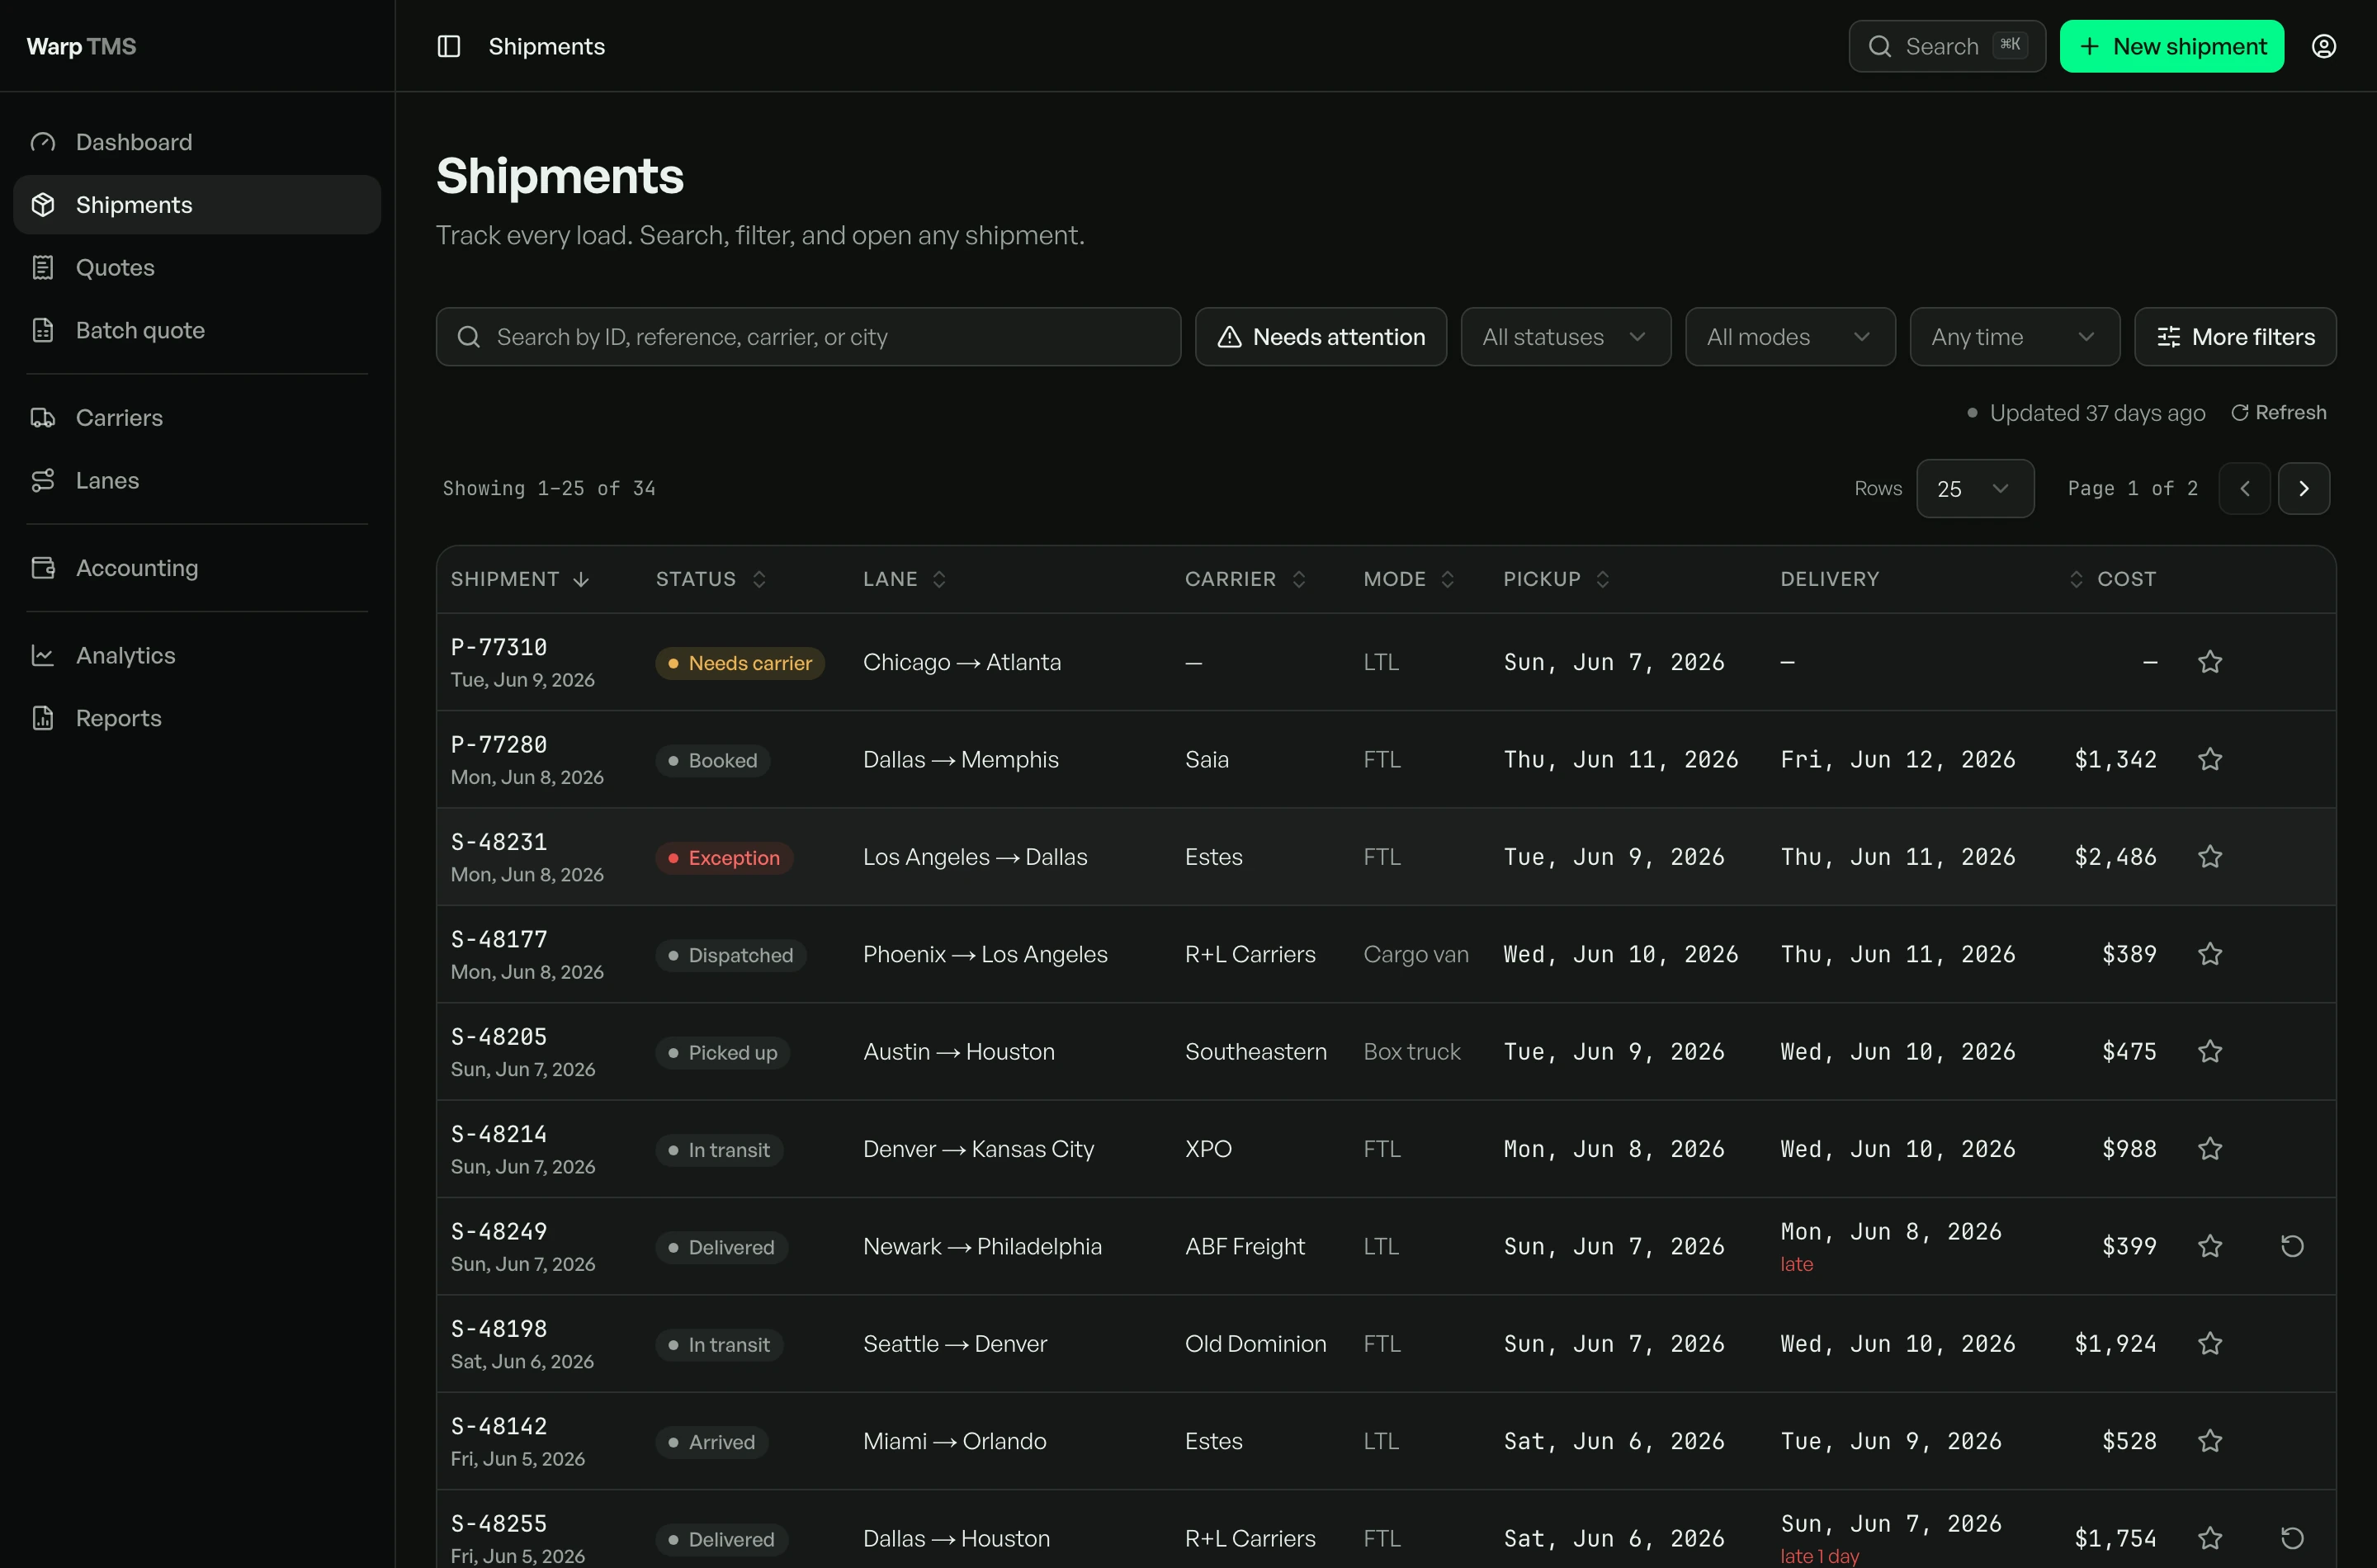Open Analytics in the sidebar
This screenshot has width=2377, height=1568.
tap(197, 655)
